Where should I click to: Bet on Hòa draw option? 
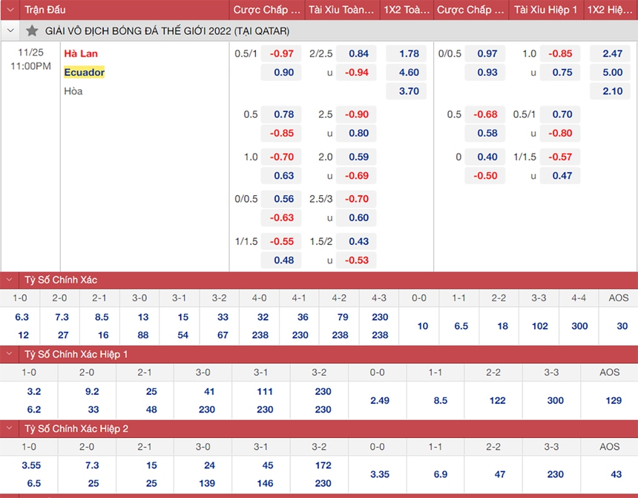click(x=72, y=91)
